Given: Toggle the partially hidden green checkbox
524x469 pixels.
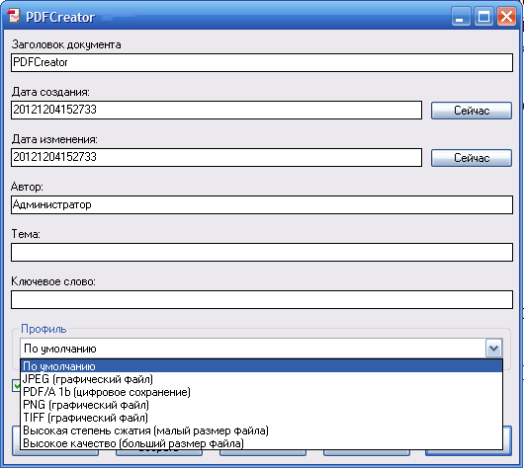Looking at the screenshot, I should [16, 385].
